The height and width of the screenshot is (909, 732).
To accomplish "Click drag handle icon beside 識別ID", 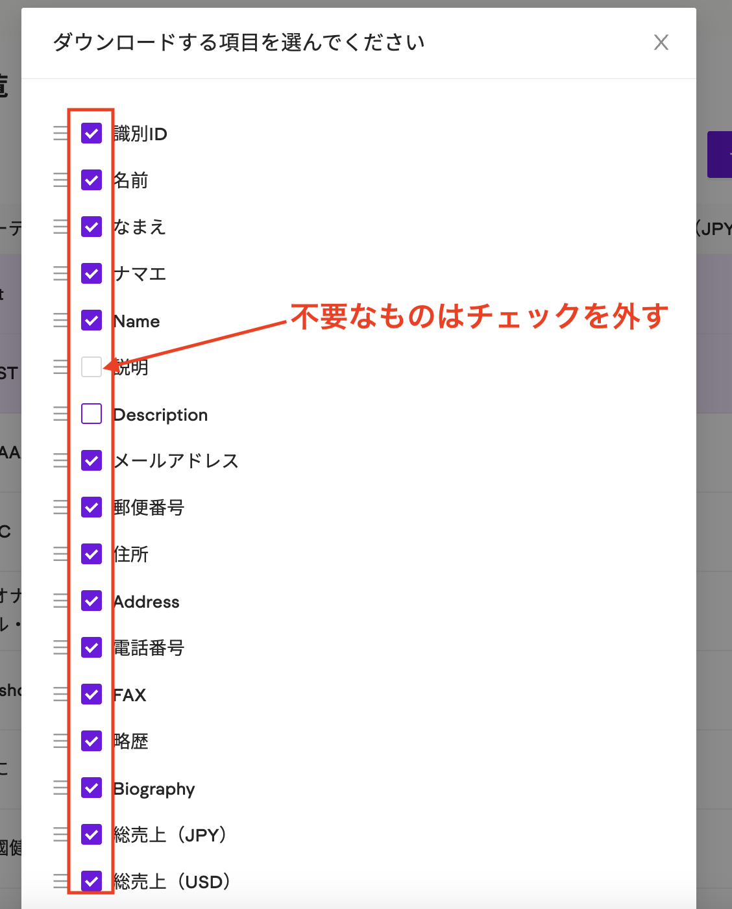I will click(x=60, y=133).
